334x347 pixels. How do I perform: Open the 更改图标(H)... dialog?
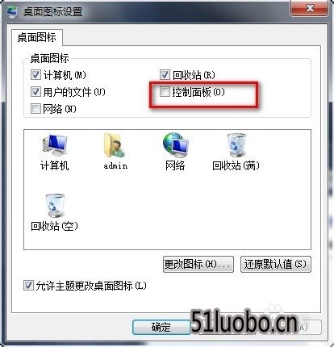[198, 264]
